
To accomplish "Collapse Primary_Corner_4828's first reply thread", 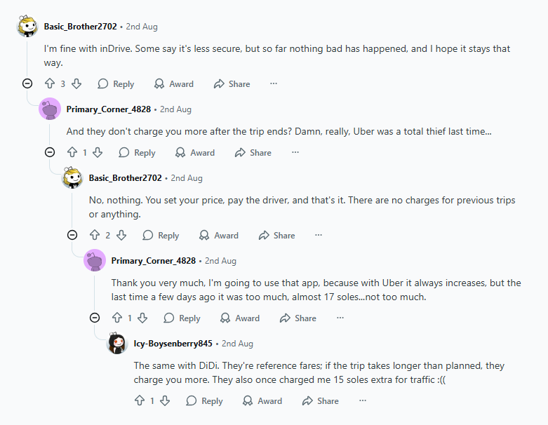I will pos(50,152).
